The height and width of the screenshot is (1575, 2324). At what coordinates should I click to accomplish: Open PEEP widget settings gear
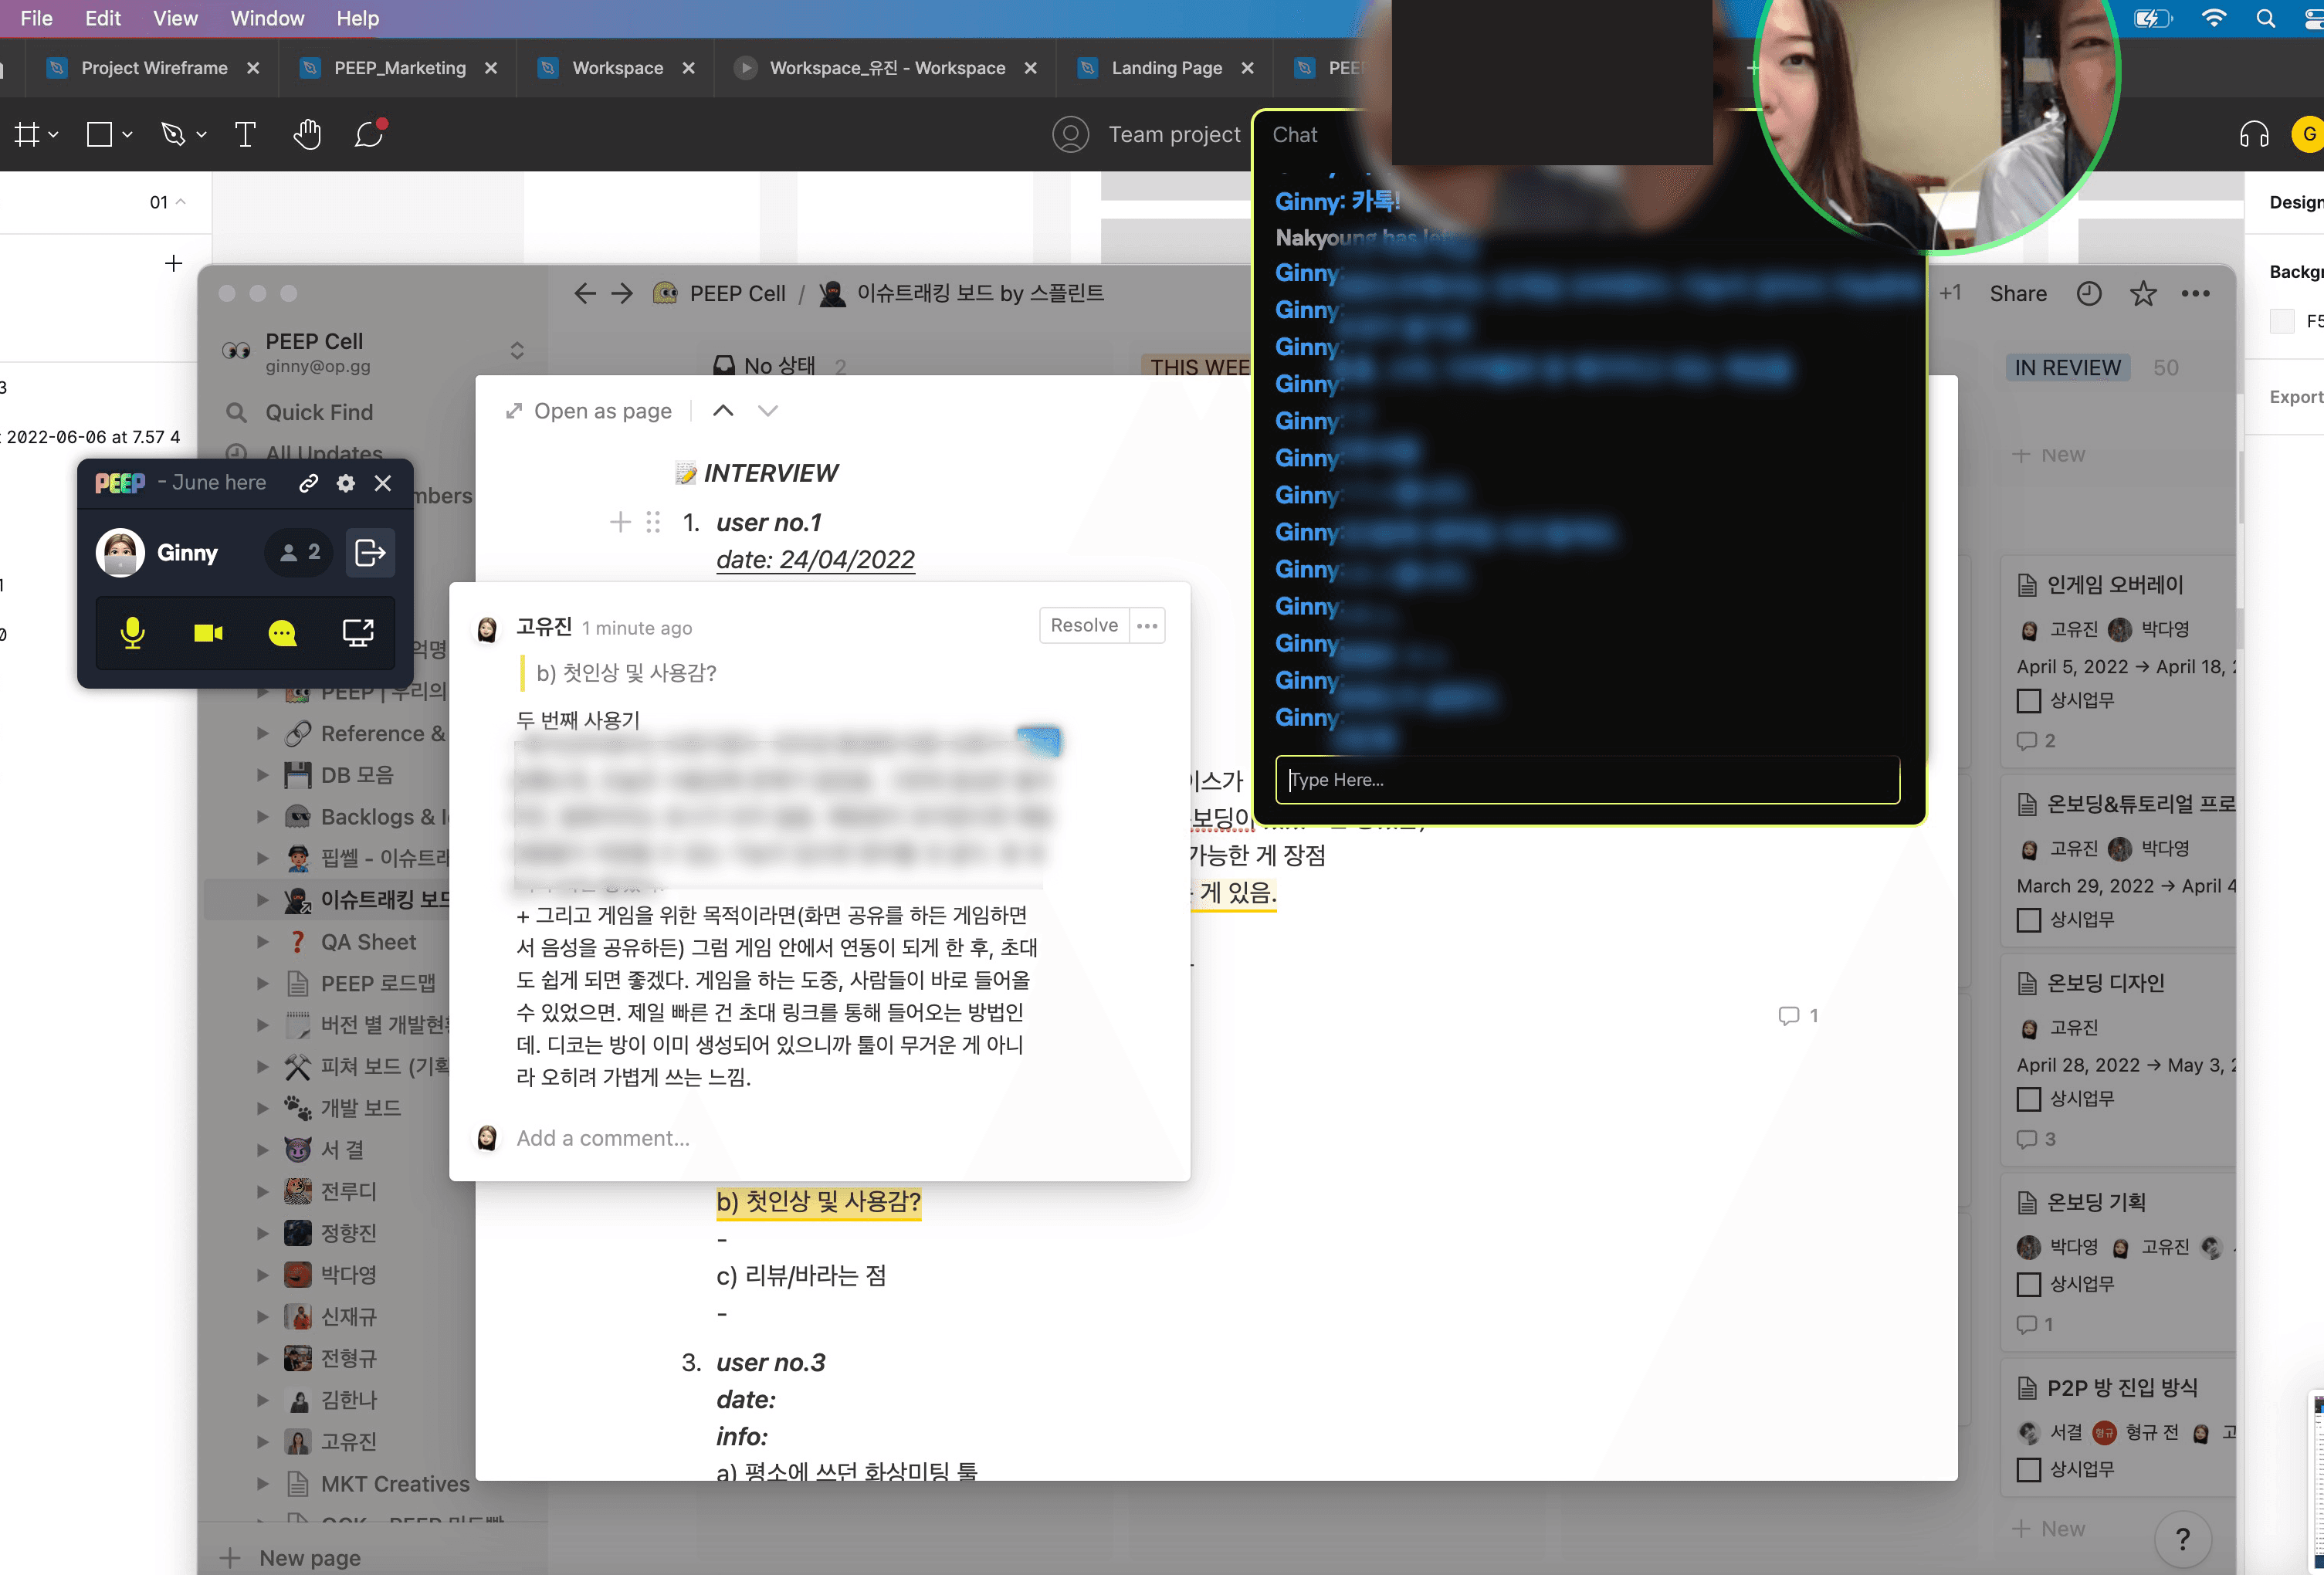pyautogui.click(x=346, y=483)
